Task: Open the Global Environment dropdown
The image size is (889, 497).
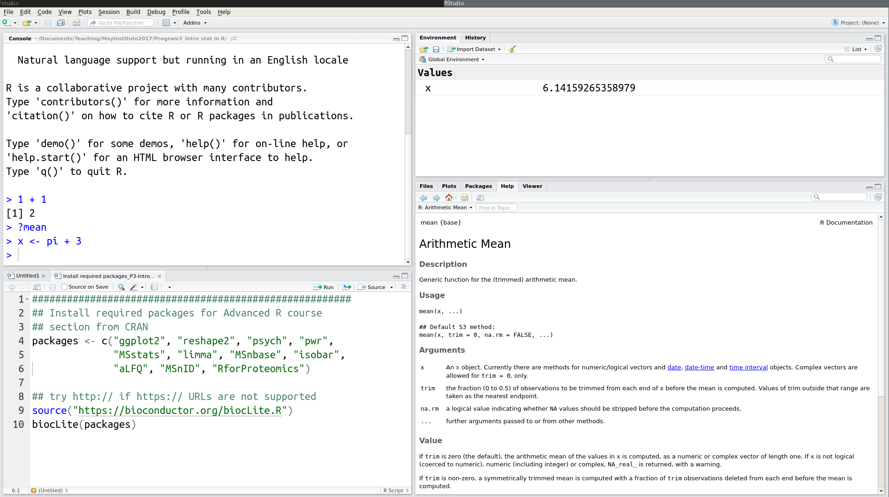Action: pyautogui.click(x=452, y=59)
